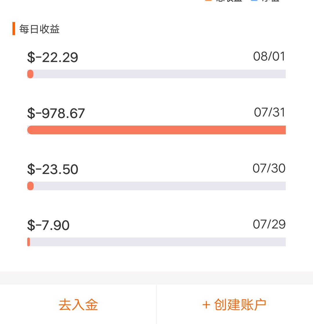Select the orange legend swatch at top

(208, 0)
